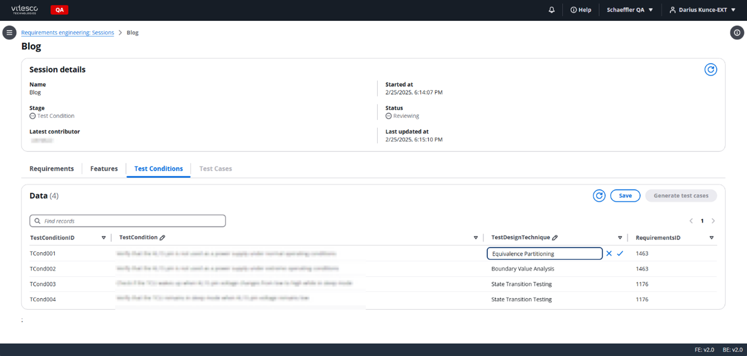This screenshot has height=356, width=747.
Task: Click the magnifier icon in the search field
Action: 37,221
